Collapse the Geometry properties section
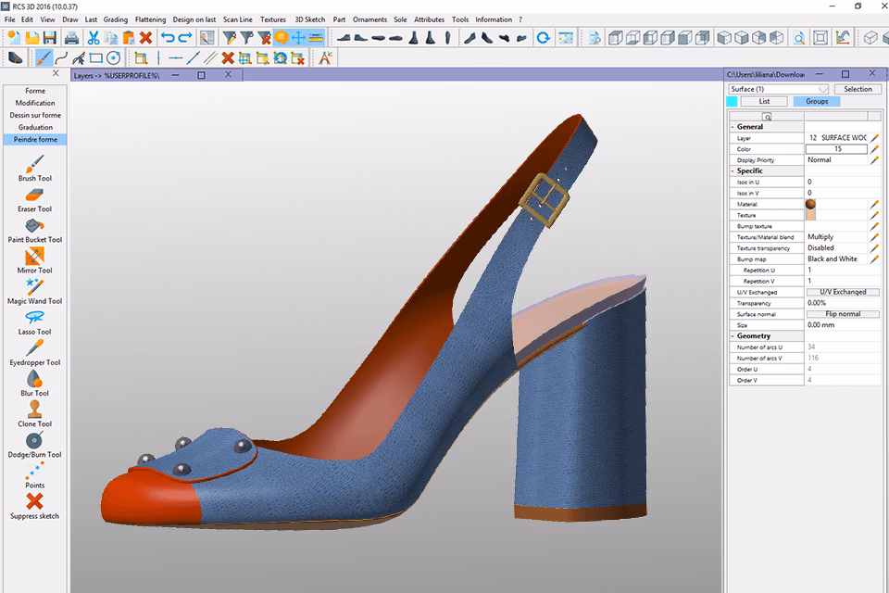Image resolution: width=889 pixels, height=593 pixels. (x=733, y=336)
